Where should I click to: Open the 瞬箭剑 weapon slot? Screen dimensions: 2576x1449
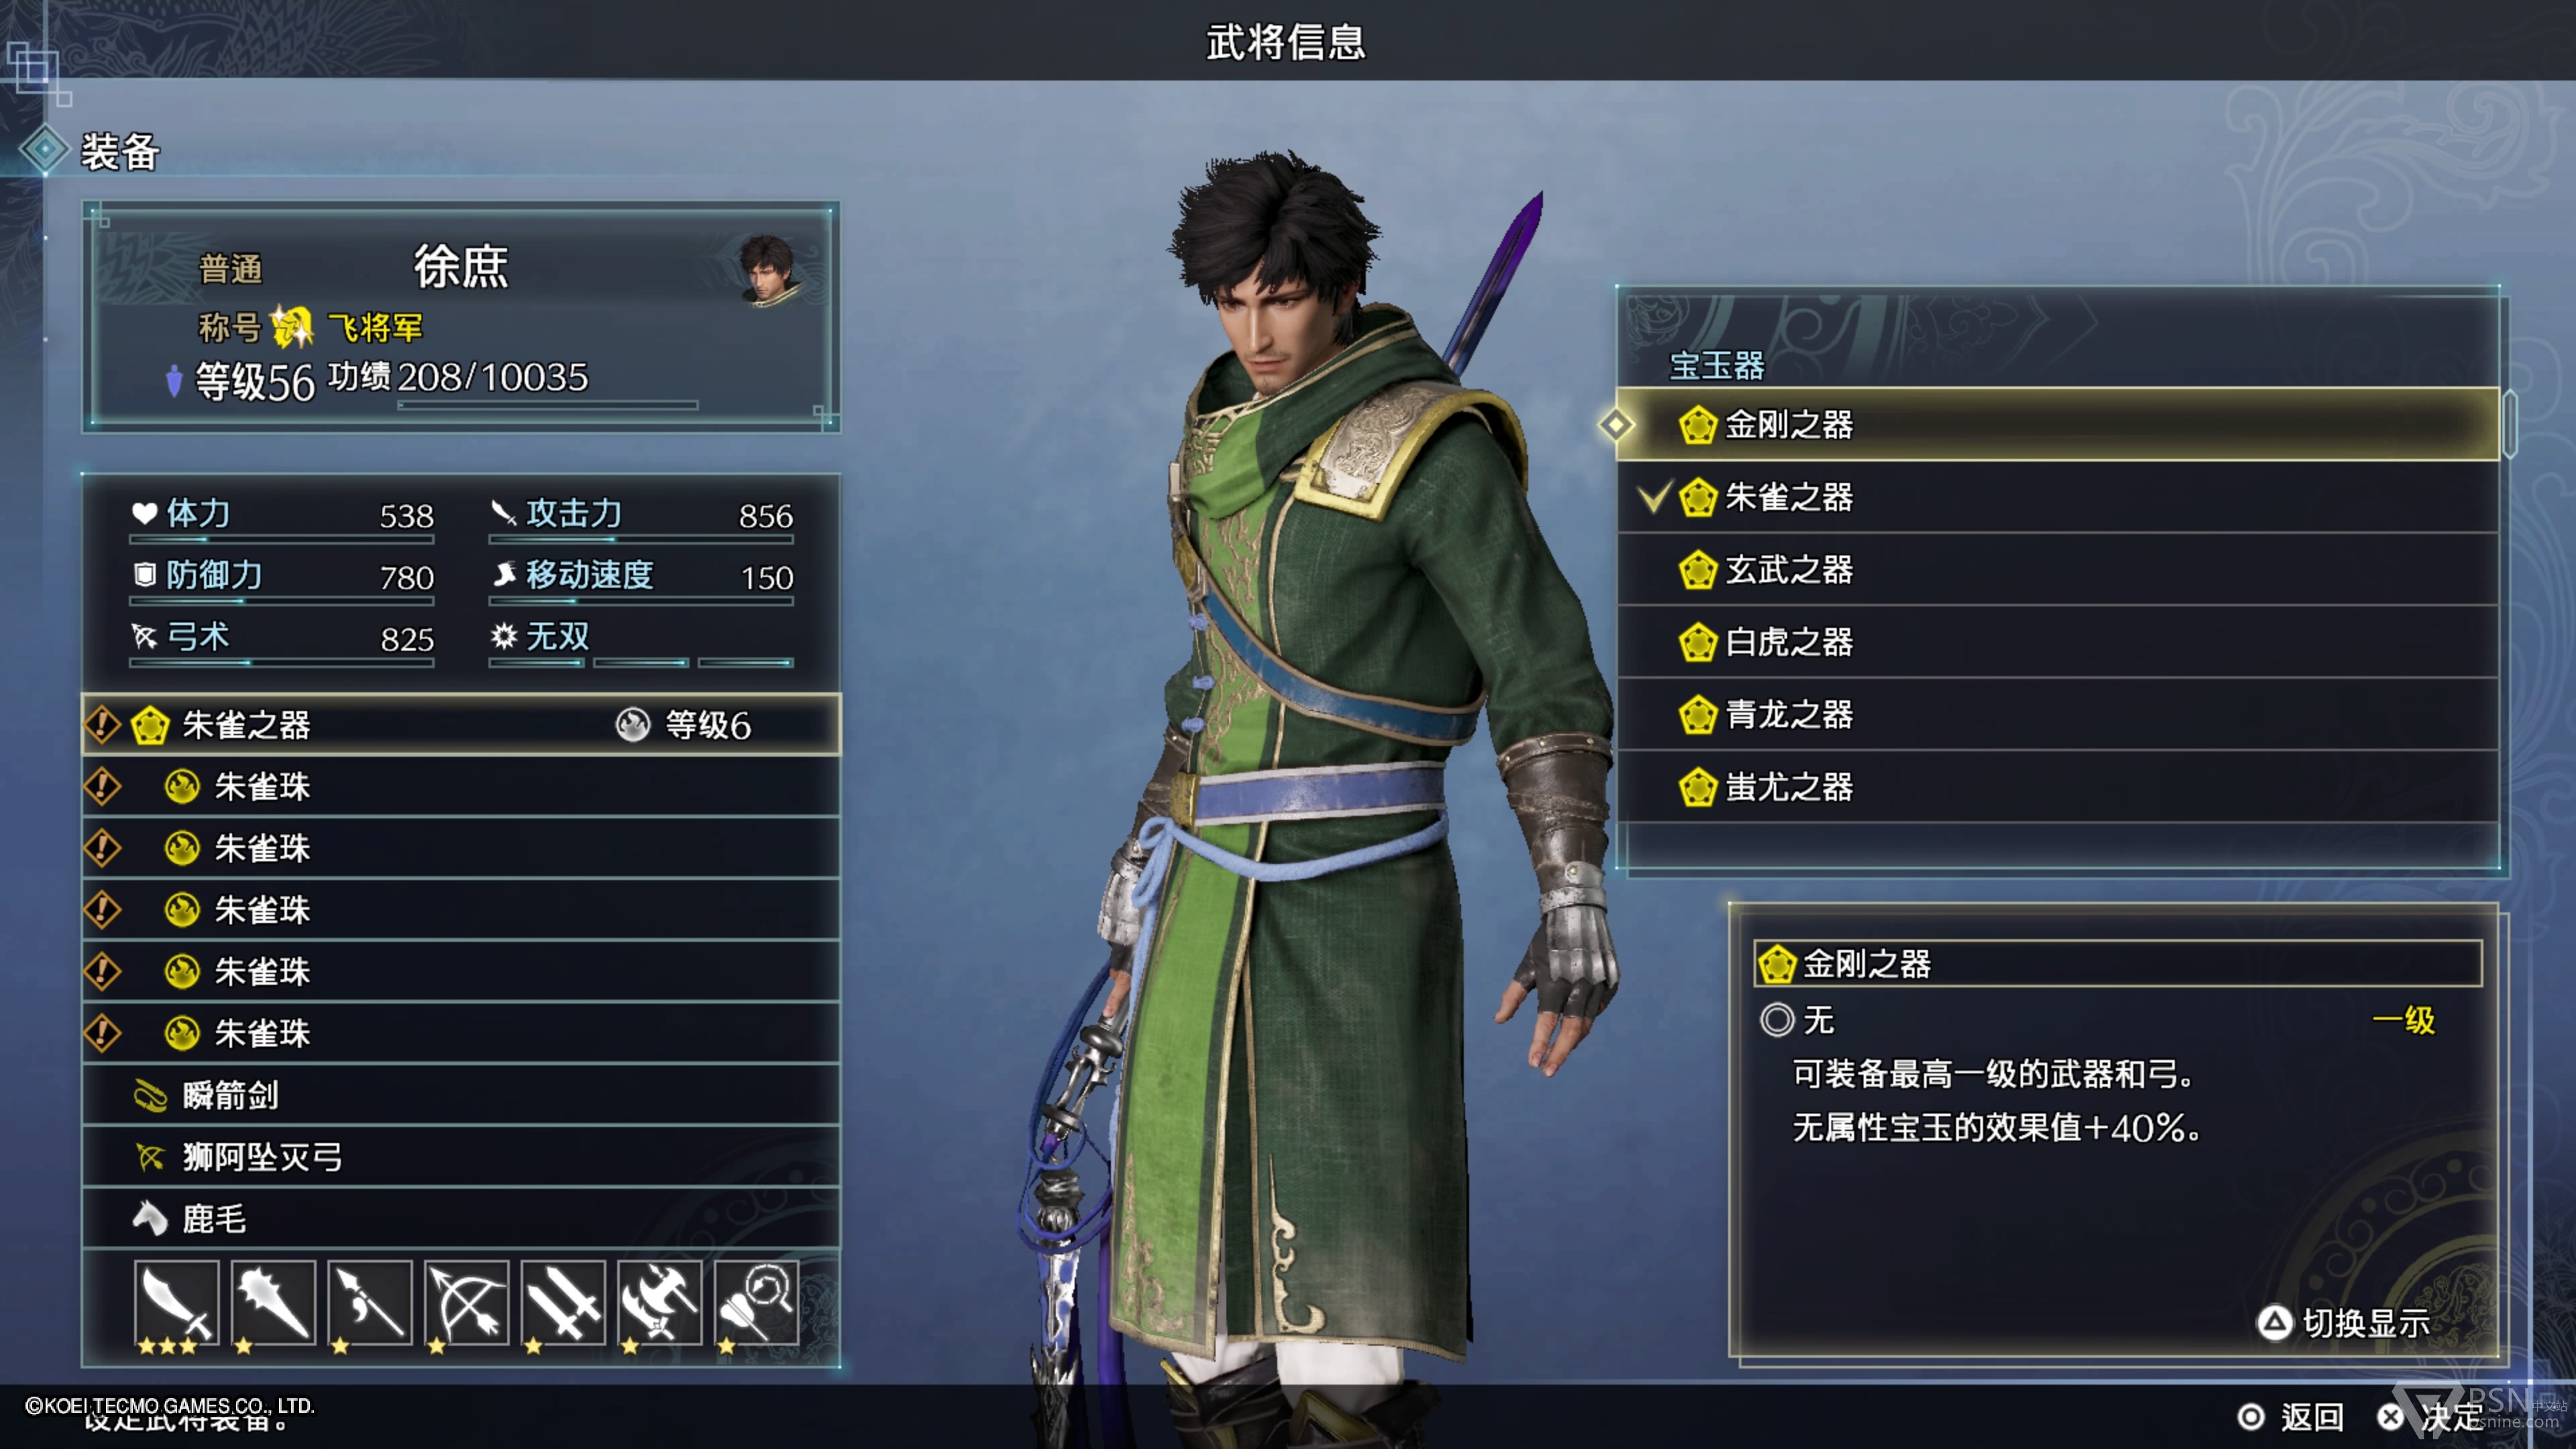(461, 1095)
